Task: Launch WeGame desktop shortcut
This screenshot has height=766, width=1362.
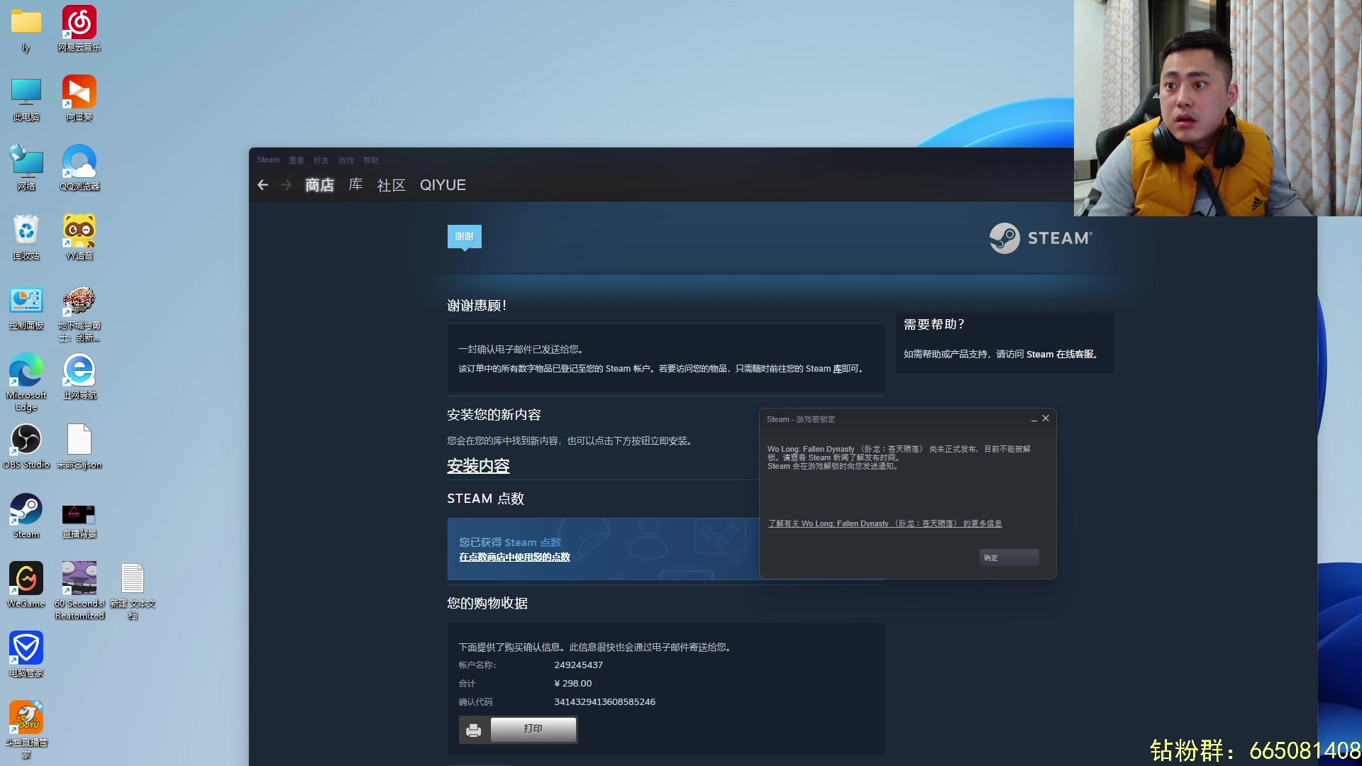Action: [26, 585]
